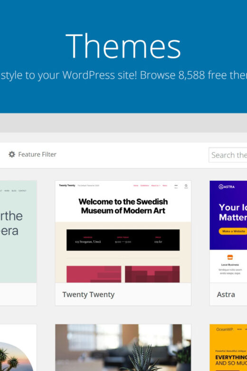Click the search magnifier icon in Twenty Twenty preview
Image resolution: width=247 pixels, height=371 pixels.
[x=186, y=185]
